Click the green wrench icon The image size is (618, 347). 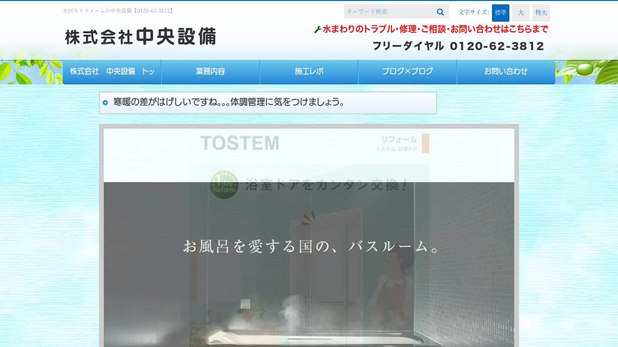pos(318,30)
